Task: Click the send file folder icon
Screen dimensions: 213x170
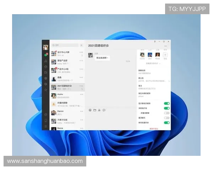Action: pos(95,110)
